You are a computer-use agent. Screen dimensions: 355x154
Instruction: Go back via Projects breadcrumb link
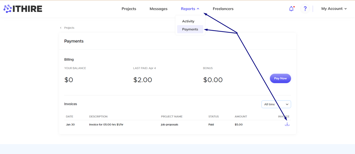click(69, 28)
